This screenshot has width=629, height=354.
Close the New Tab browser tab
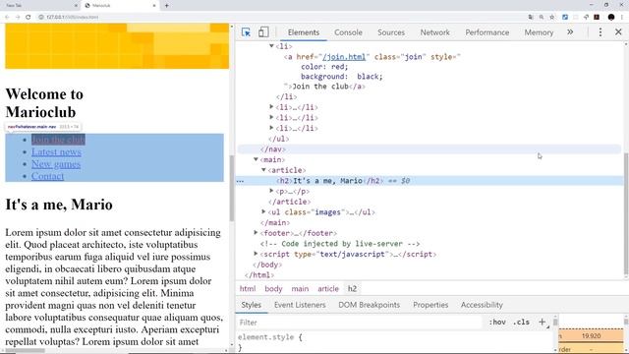click(76, 6)
